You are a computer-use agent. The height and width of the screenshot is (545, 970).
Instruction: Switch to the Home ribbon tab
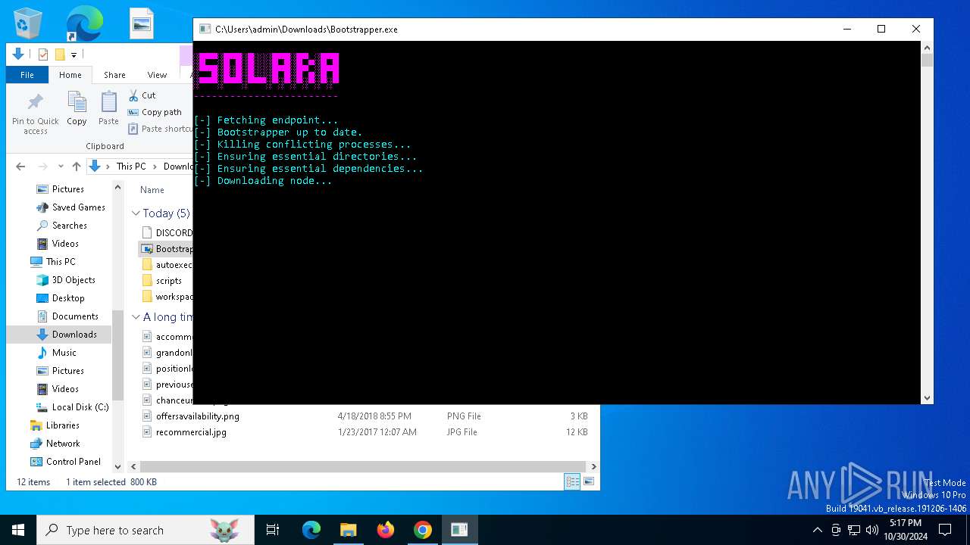[x=70, y=75]
